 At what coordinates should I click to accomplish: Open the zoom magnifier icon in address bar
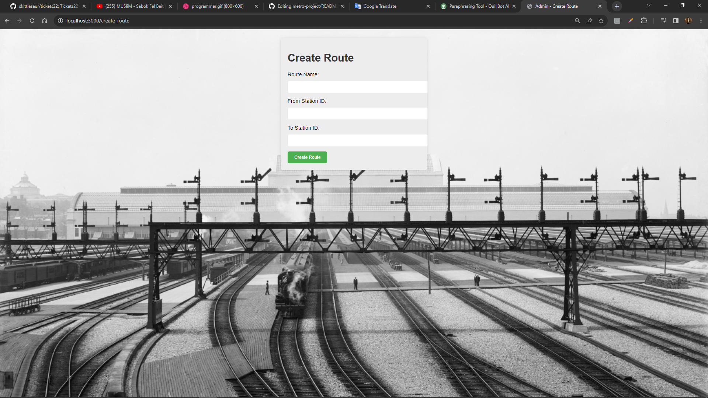[577, 21]
